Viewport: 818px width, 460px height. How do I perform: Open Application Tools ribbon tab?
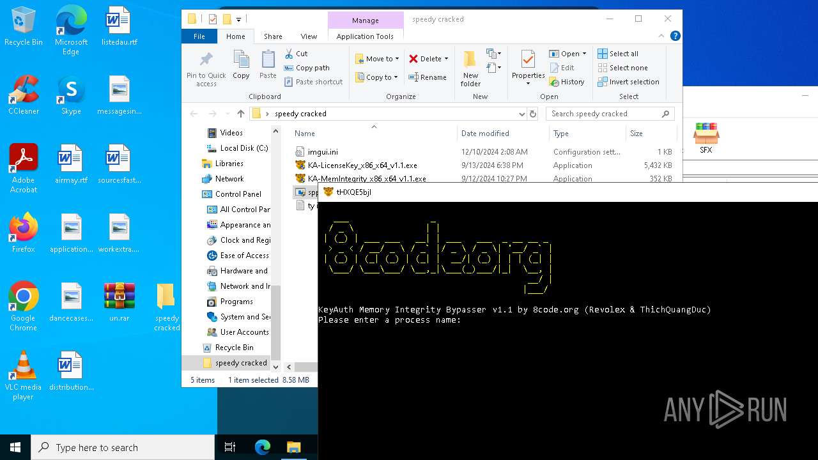click(365, 36)
